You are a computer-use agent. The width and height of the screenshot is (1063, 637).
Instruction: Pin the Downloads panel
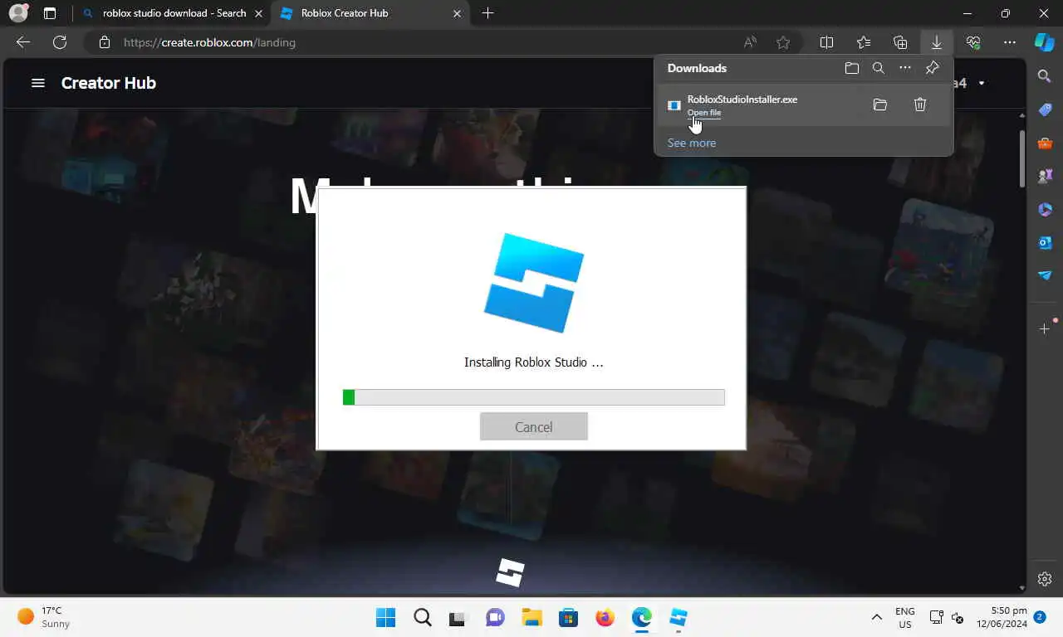[x=933, y=69]
